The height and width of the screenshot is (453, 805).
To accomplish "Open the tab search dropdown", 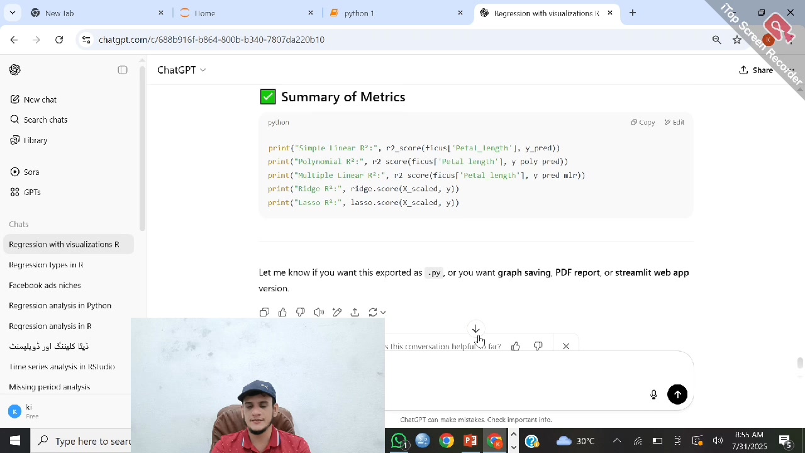I will [x=13, y=13].
